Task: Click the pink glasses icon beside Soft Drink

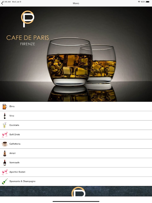Action: (5, 134)
